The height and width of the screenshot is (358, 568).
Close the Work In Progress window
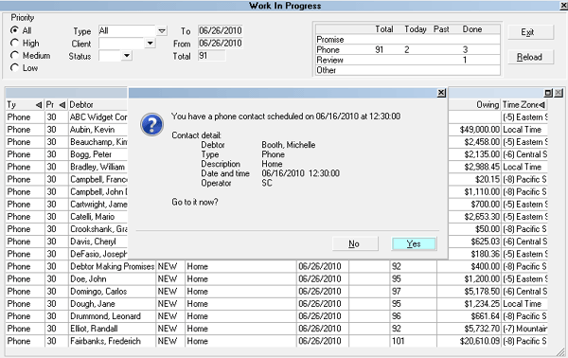[564, 6]
